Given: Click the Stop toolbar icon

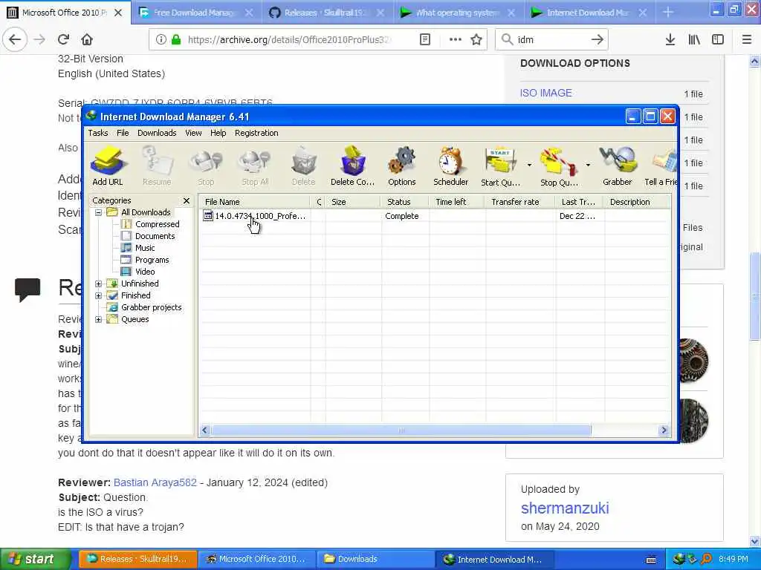Looking at the screenshot, I should coord(206,166).
